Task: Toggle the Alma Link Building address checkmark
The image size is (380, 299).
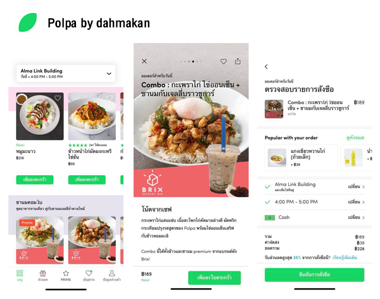Action: tap(268, 187)
